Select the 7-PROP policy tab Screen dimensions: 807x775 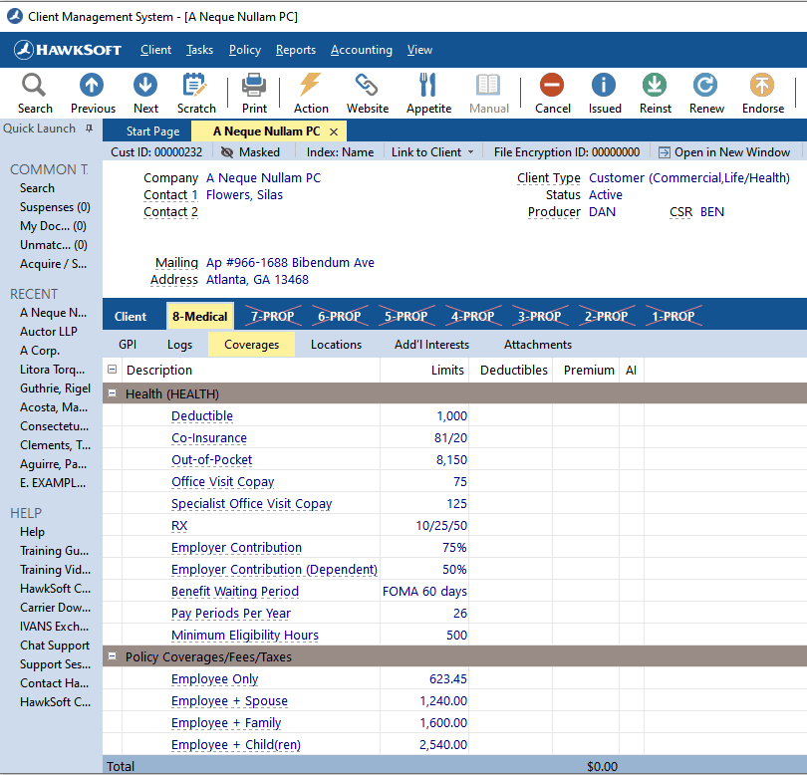[272, 316]
